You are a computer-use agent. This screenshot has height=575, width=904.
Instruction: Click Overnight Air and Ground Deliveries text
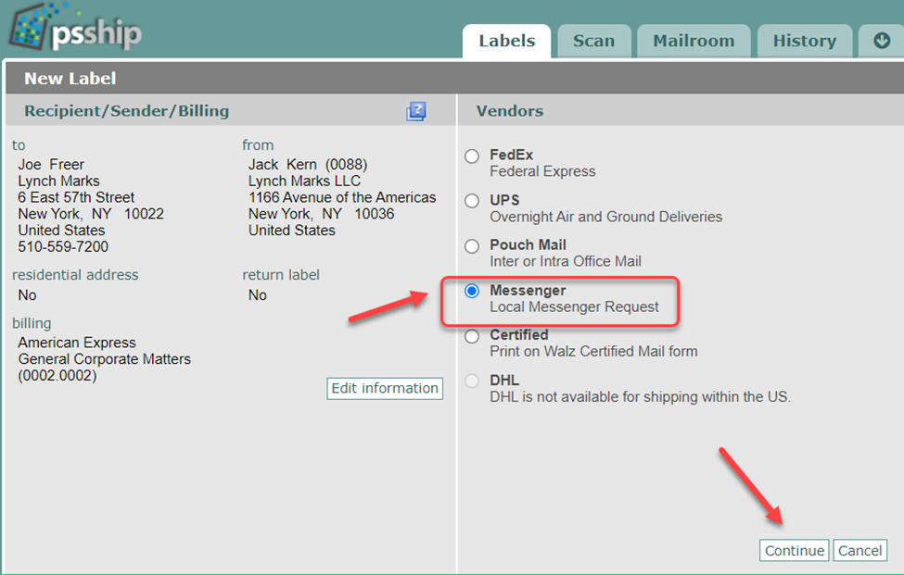pyautogui.click(x=606, y=217)
